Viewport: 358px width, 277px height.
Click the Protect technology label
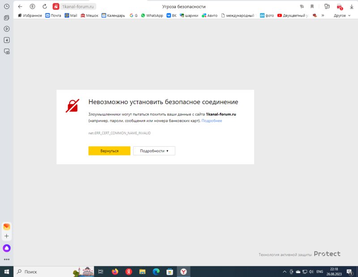(x=327, y=254)
